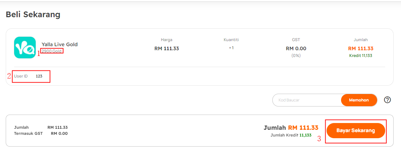Viewport: 401px width, 151px height.
Task: Click the bold RM 111.33 price under Harga
Action: tap(166, 49)
